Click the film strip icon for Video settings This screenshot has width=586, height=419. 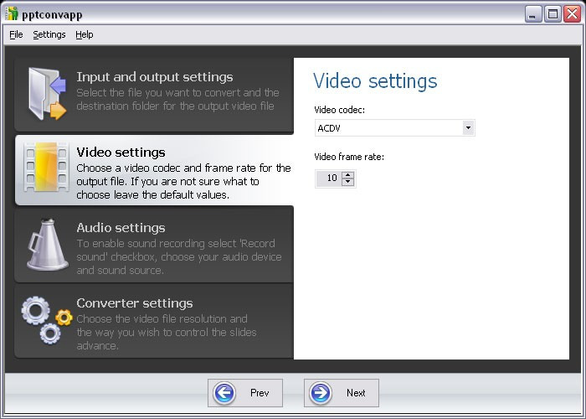pyautogui.click(x=46, y=167)
